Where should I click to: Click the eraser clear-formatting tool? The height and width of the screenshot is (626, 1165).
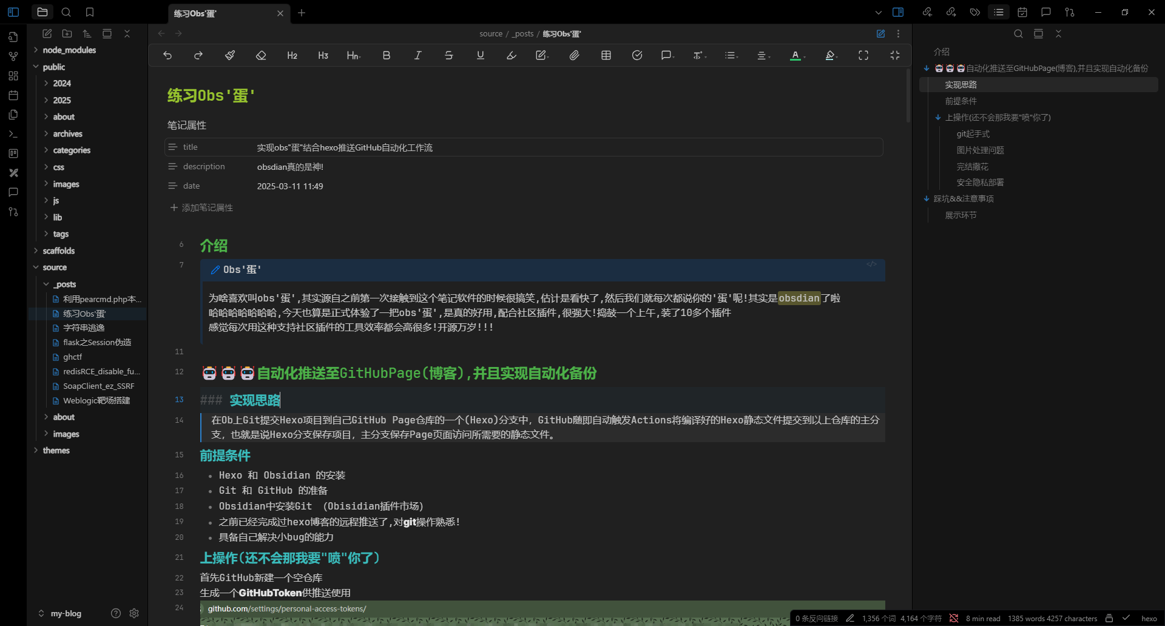pos(261,55)
